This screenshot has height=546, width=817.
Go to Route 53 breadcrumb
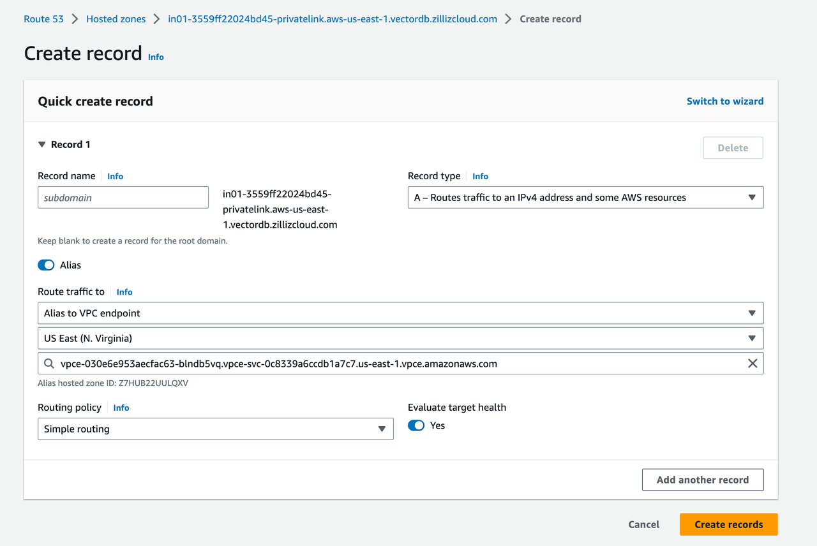click(x=43, y=19)
